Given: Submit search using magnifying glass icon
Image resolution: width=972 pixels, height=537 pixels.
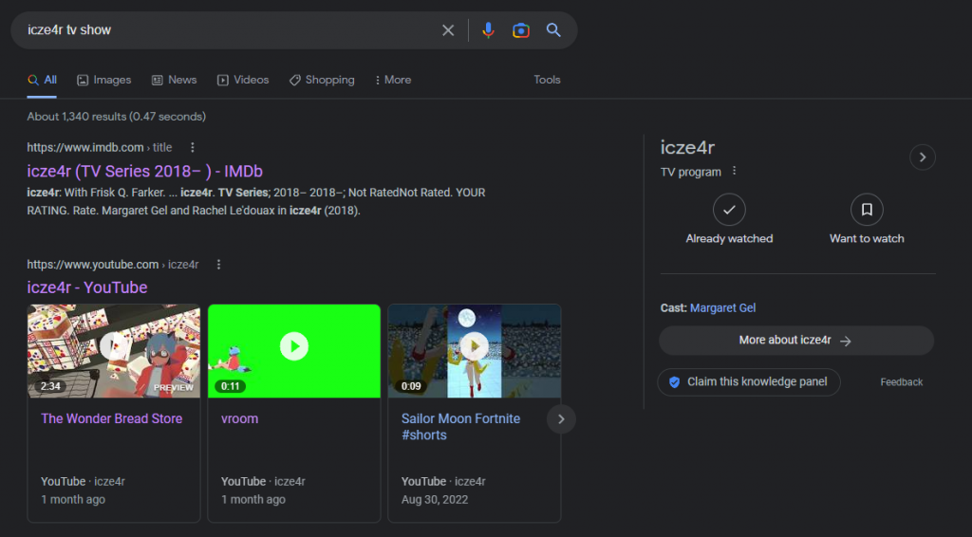Looking at the screenshot, I should [x=553, y=29].
